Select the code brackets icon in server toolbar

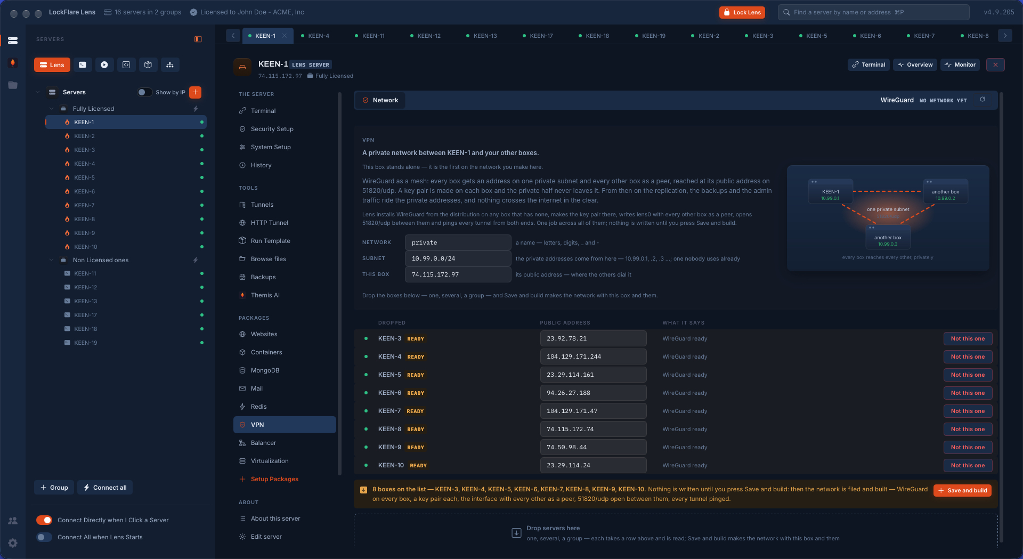[126, 65]
